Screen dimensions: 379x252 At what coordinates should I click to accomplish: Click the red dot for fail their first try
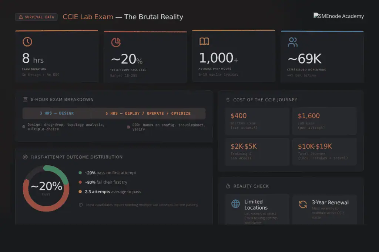(x=80, y=182)
